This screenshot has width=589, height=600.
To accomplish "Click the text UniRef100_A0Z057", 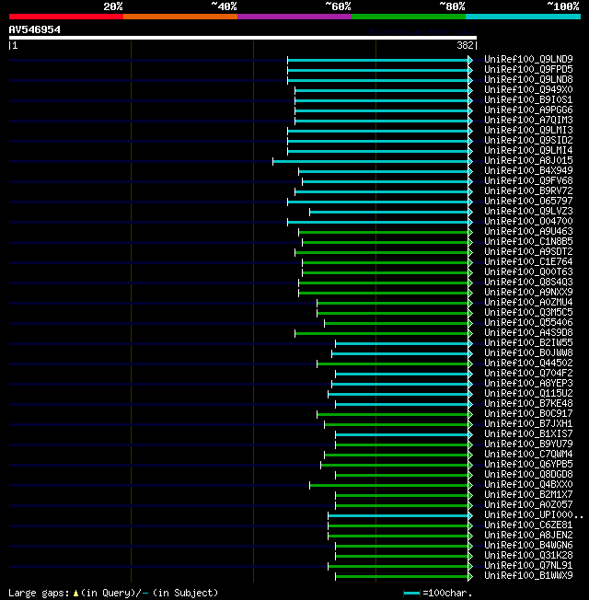I will pos(528,504).
